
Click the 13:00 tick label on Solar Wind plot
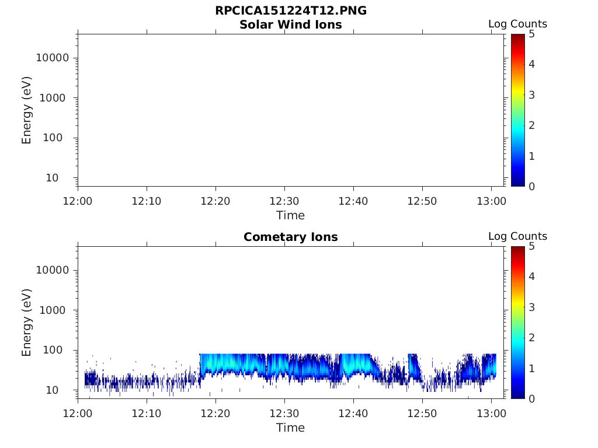click(x=492, y=201)
